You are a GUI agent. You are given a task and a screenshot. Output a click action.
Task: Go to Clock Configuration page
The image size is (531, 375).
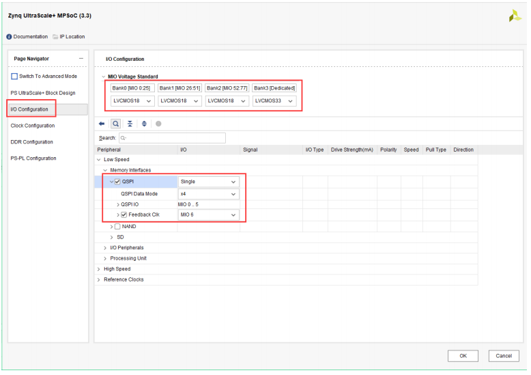(33, 126)
